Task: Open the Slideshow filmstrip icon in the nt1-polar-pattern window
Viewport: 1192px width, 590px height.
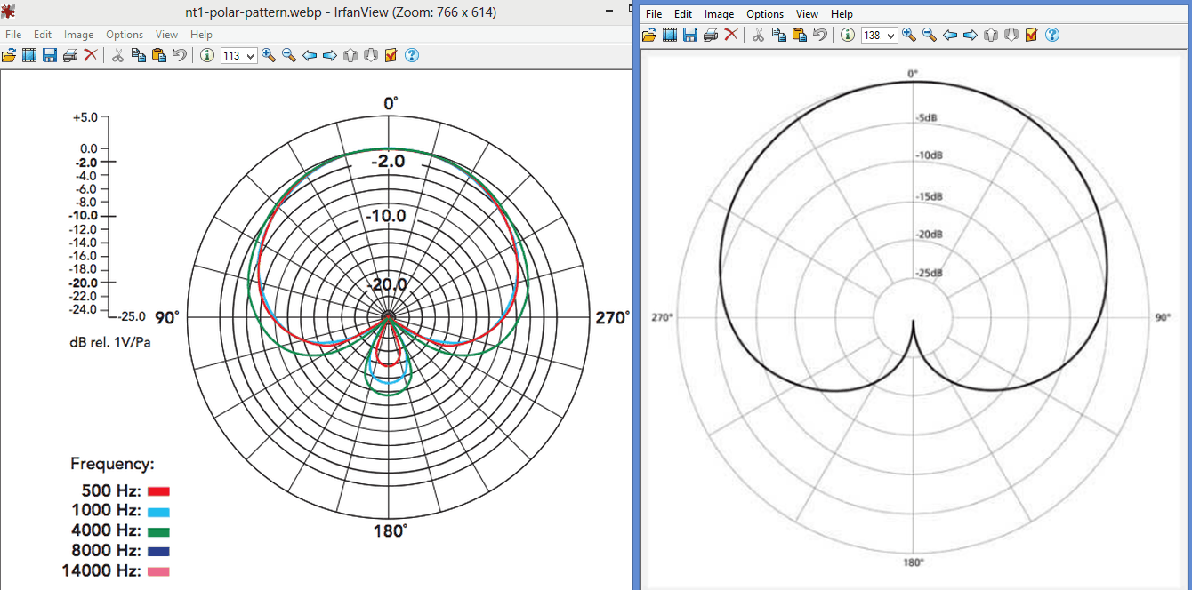Action: click(29, 55)
